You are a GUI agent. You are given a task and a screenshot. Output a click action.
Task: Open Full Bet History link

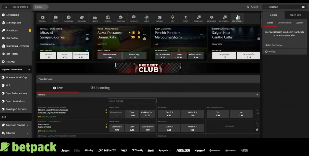274,45
